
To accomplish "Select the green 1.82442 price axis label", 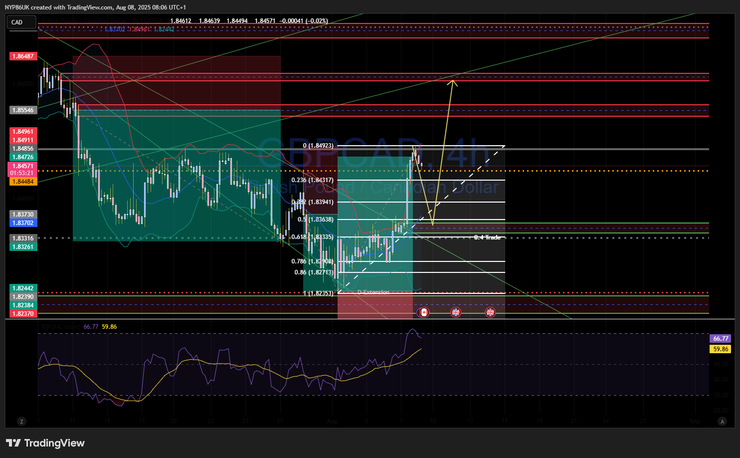I will point(23,288).
